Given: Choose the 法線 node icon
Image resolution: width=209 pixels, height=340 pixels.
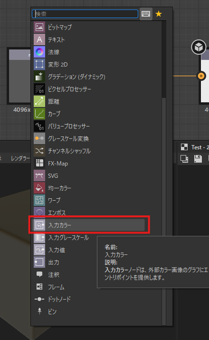Looking at the screenshot, I should point(39,52).
